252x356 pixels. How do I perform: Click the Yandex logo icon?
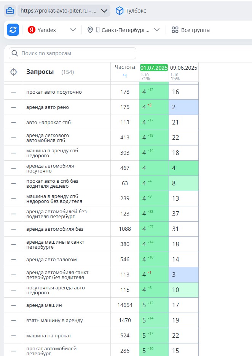(32, 30)
